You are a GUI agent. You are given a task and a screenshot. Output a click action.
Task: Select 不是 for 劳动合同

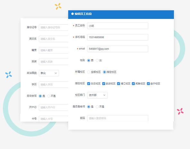point(49,96)
